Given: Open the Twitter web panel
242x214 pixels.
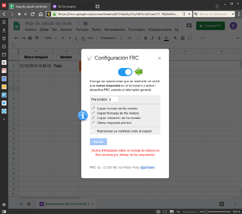Looking at the screenshot, I should pos(4,103).
